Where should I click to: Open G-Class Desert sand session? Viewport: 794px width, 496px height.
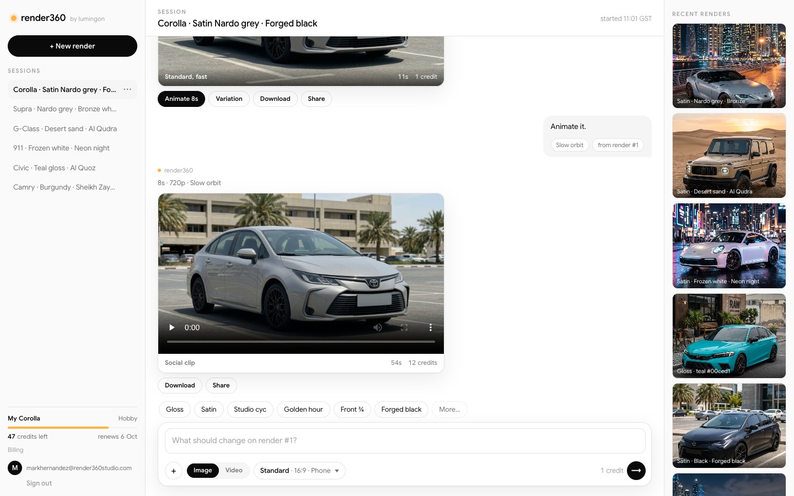pyautogui.click(x=72, y=128)
